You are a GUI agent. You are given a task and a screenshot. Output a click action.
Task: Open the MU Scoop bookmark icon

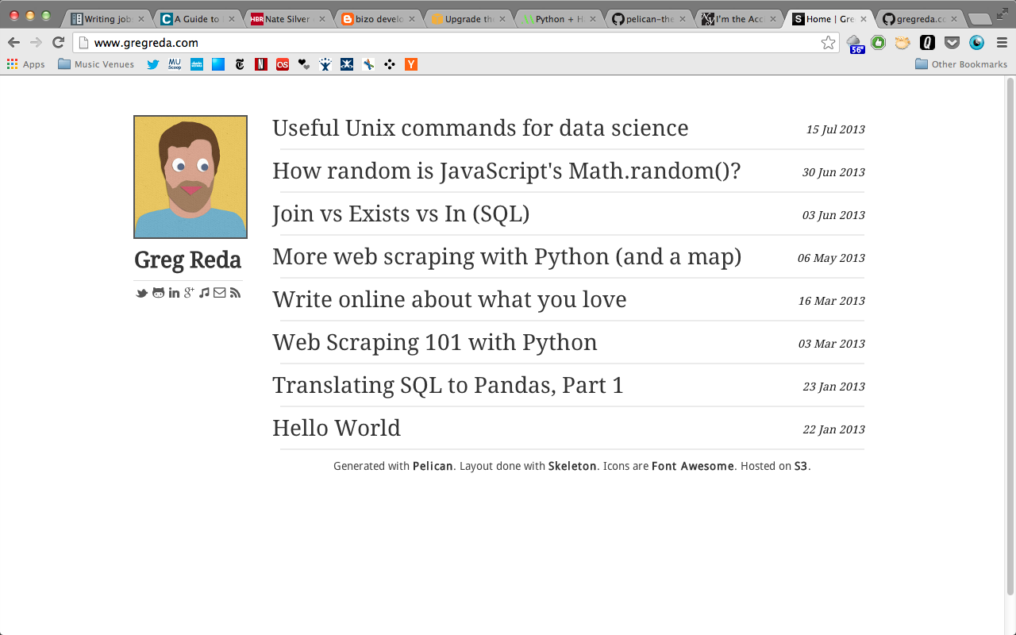pos(175,64)
